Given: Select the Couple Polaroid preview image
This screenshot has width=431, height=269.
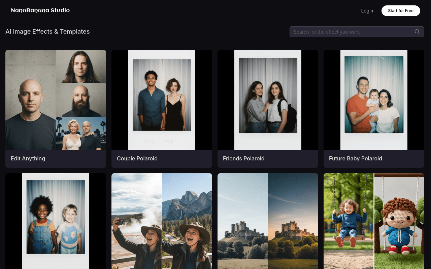Looking at the screenshot, I should coord(162,100).
